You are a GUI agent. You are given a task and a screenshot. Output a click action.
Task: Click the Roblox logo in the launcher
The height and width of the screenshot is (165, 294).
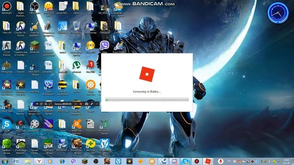(147, 74)
